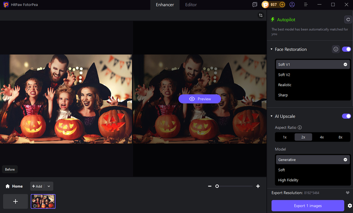
Task: Switch to the Editor tab
Action: [x=191, y=5]
